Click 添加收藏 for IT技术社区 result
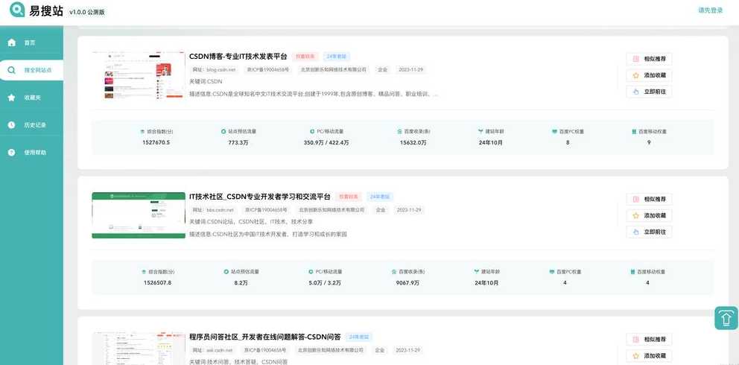This screenshot has width=739, height=365. coord(649,215)
